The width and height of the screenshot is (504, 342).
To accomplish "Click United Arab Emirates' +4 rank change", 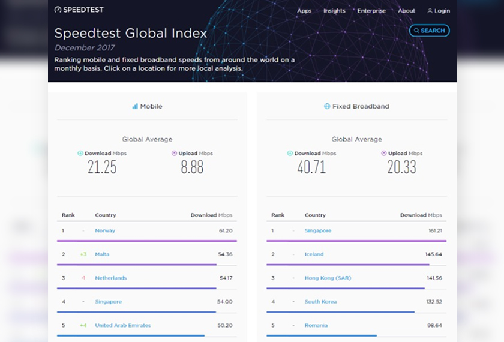I will click(x=83, y=325).
